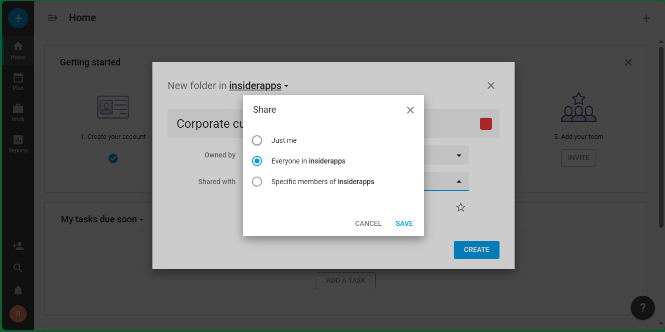This screenshot has width=665, height=332.
Task: Star the new folder as favorite
Action: [460, 207]
